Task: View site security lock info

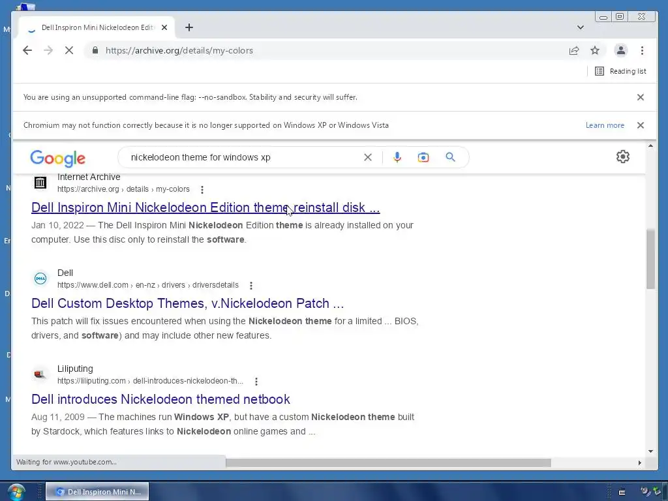Action: 95,50
